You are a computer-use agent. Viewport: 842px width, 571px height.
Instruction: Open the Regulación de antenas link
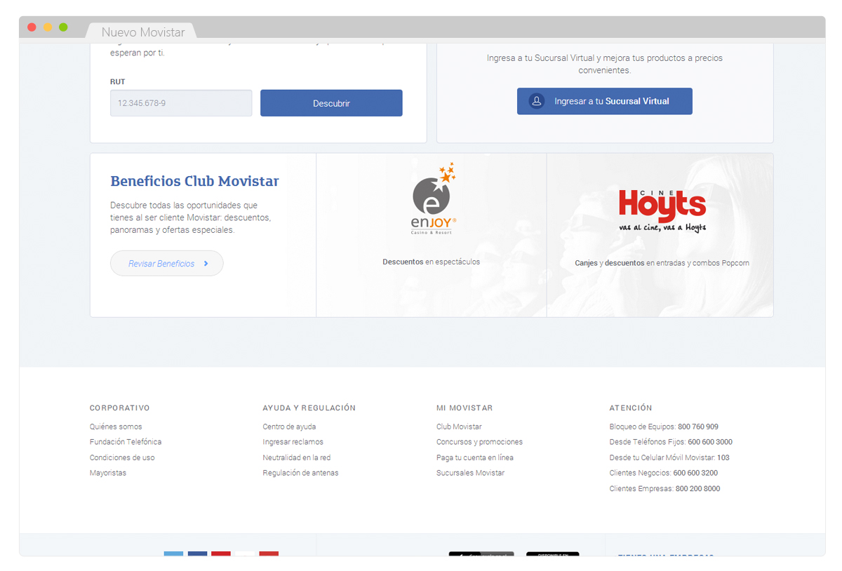click(301, 473)
